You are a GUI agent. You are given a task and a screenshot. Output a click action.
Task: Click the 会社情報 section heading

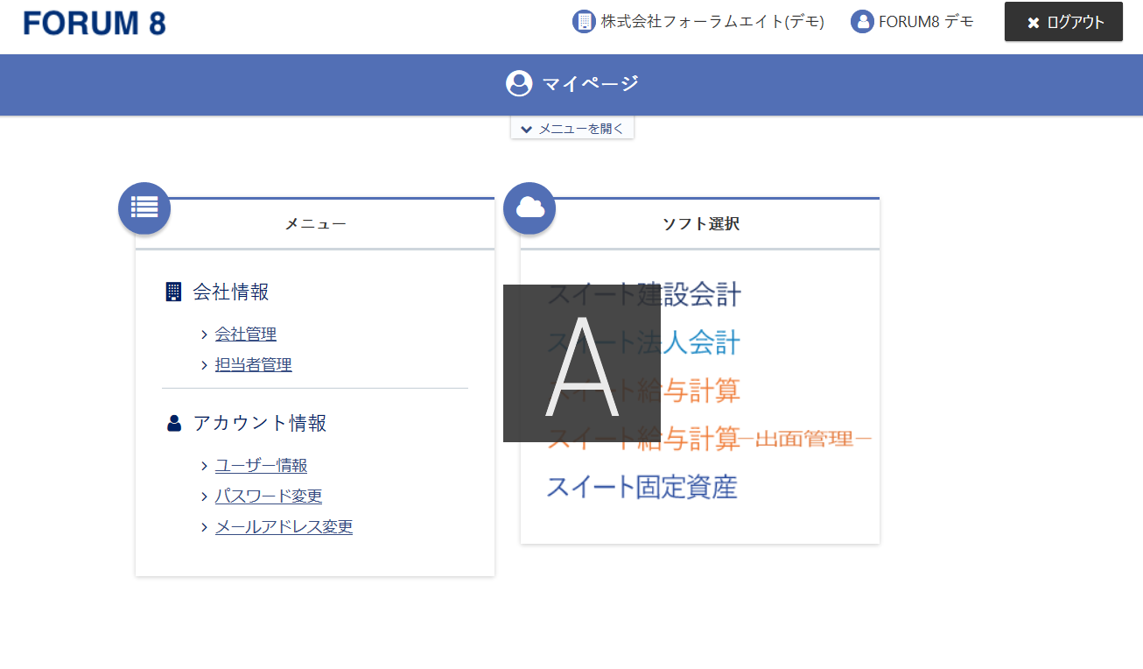pos(231,292)
